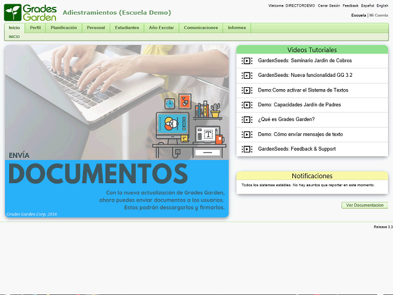Open the Planificación menu

pyautogui.click(x=64, y=28)
